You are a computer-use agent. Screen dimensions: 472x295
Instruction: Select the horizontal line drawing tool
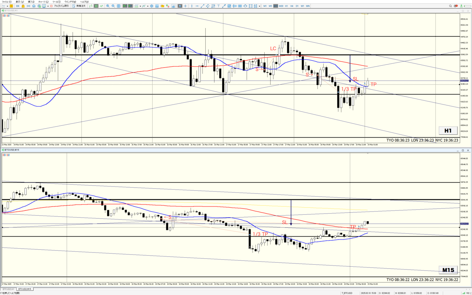[x=197, y=6]
